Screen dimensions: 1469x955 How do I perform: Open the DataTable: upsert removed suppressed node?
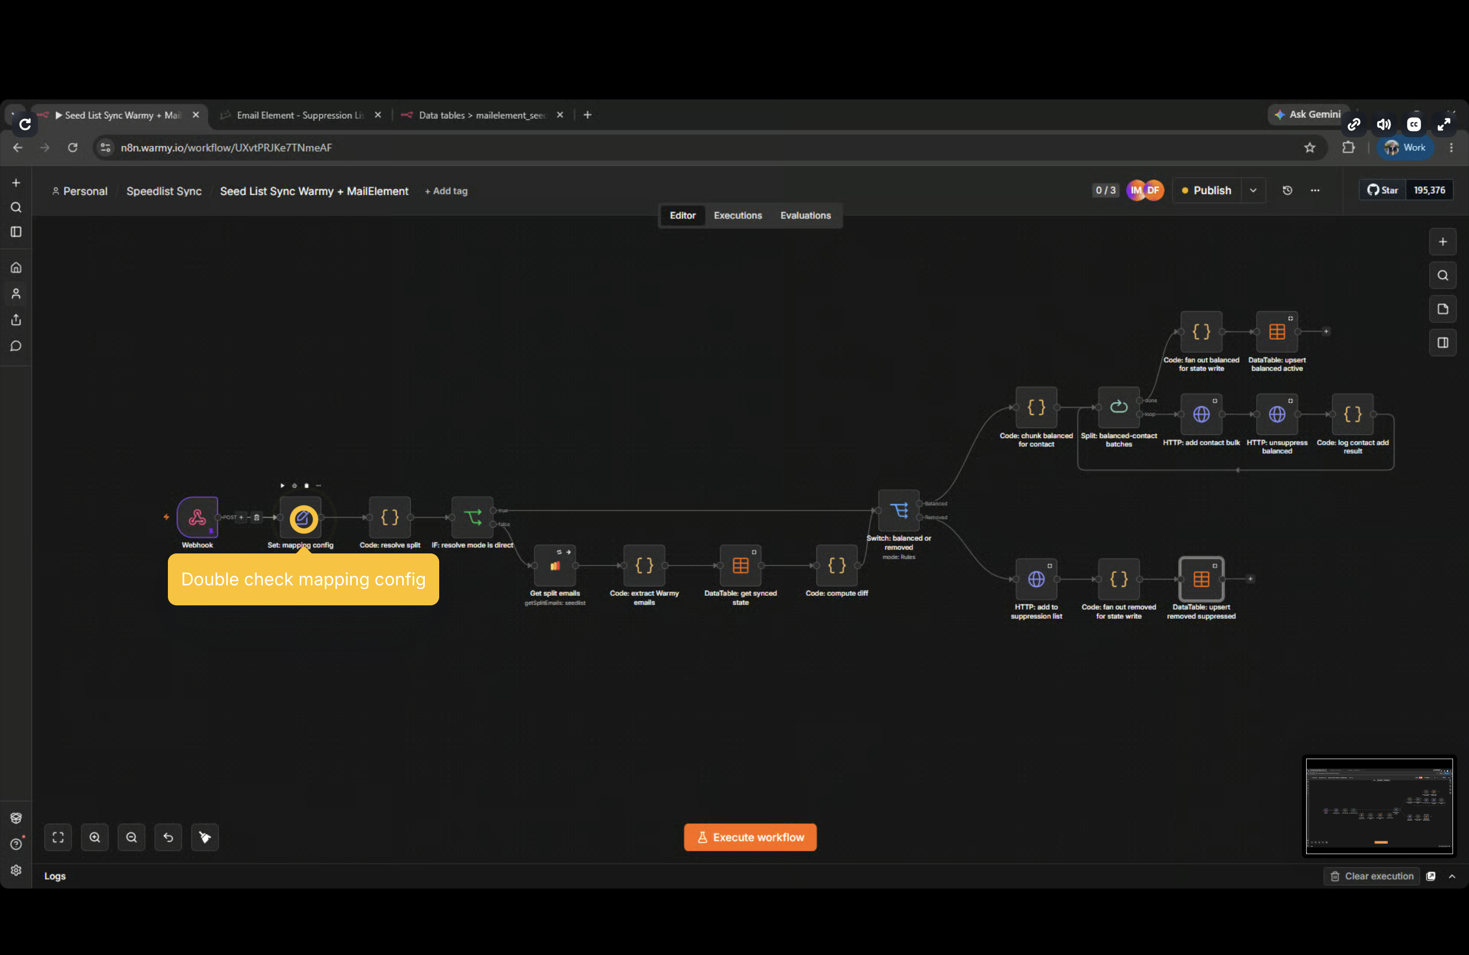click(x=1201, y=579)
